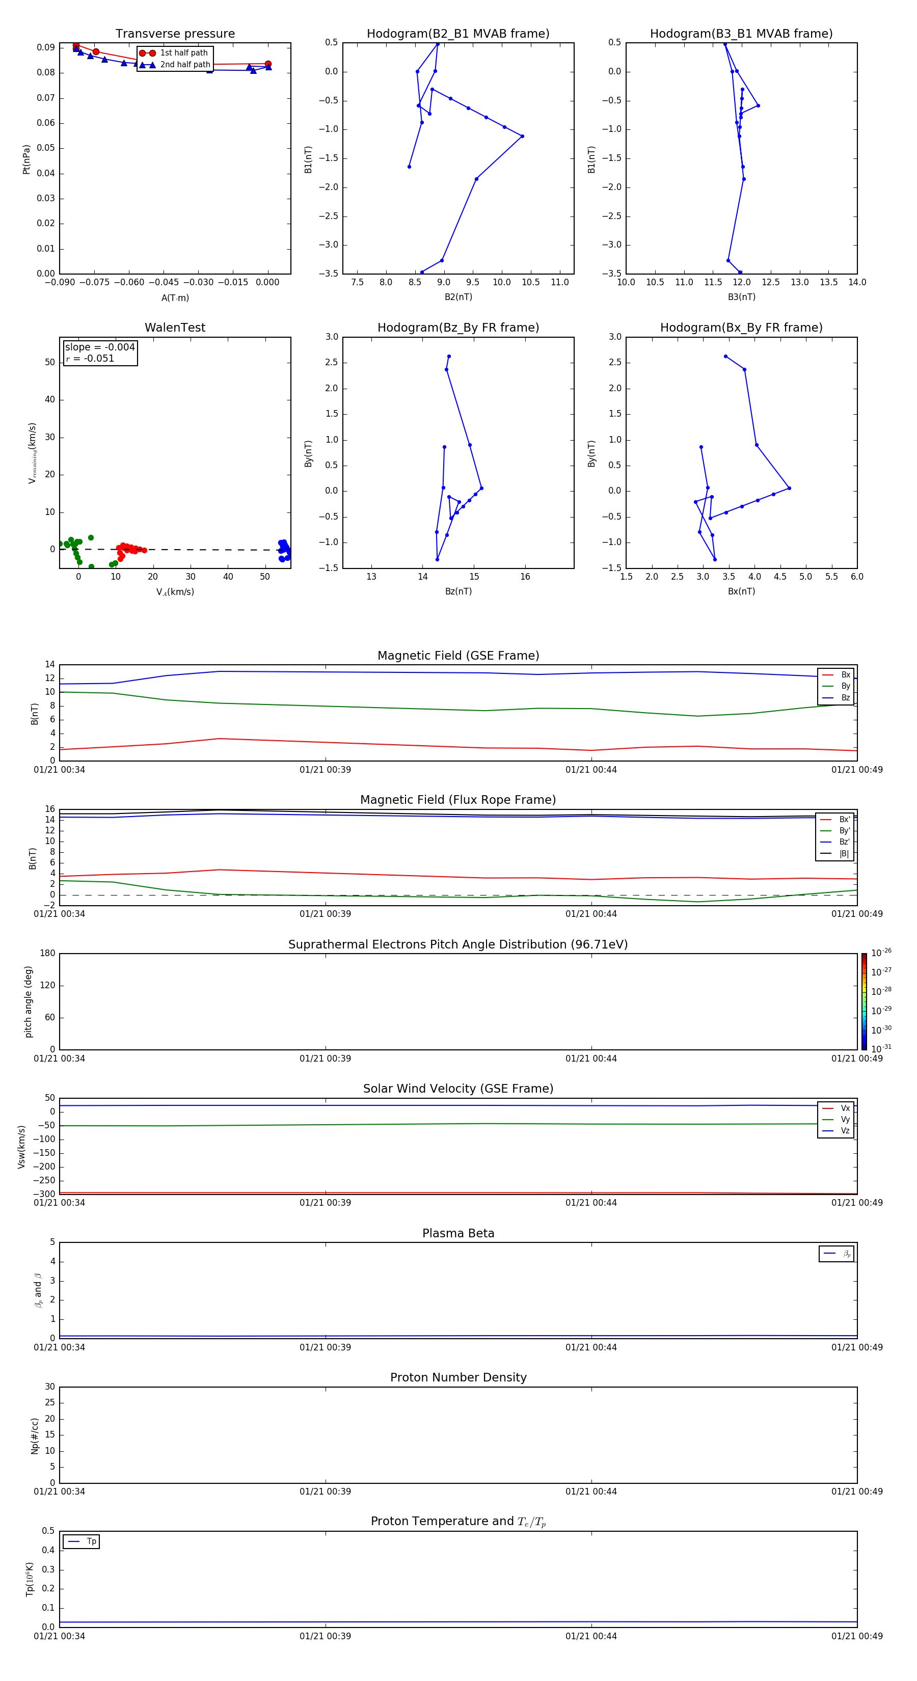Select the βp legend entry in Plasma Beta
917x1681 pixels.
click(837, 1254)
